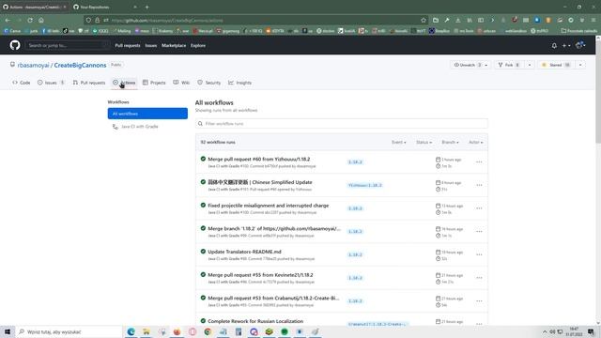Screen dimensions: 601x338
Task: Open Marketplace in GitHub top navigation
Action: (174, 45)
